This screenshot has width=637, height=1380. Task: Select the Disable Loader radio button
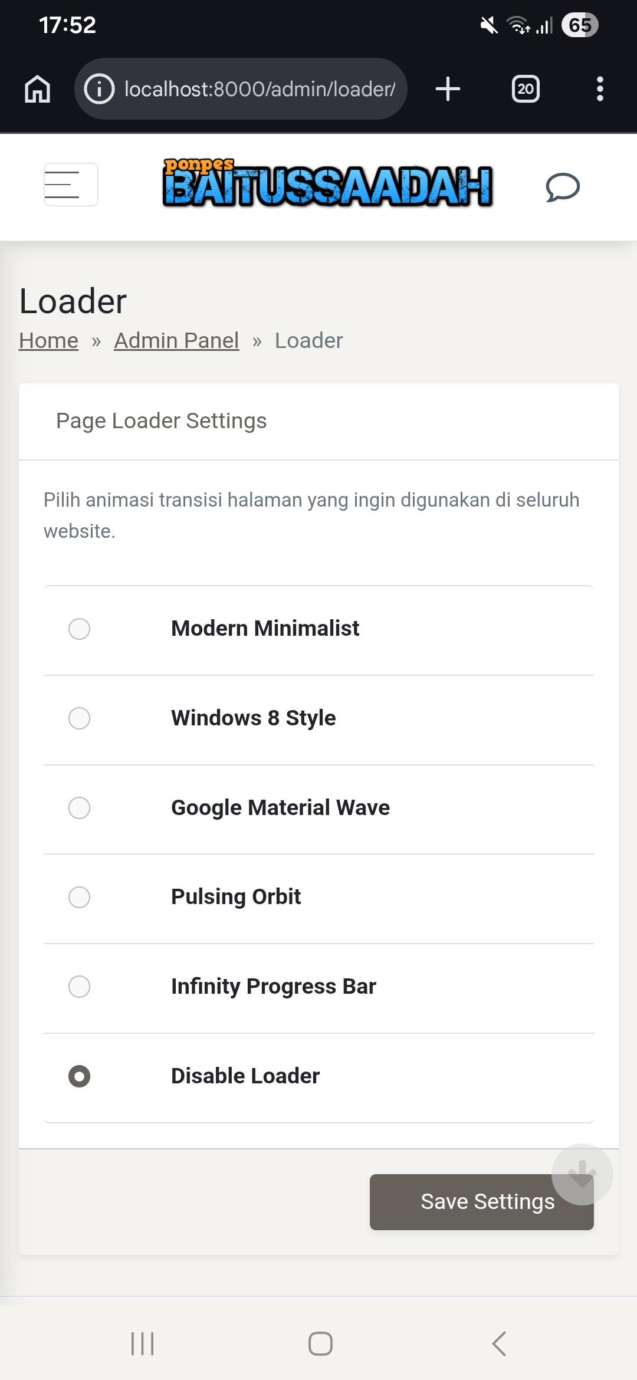click(x=80, y=1076)
